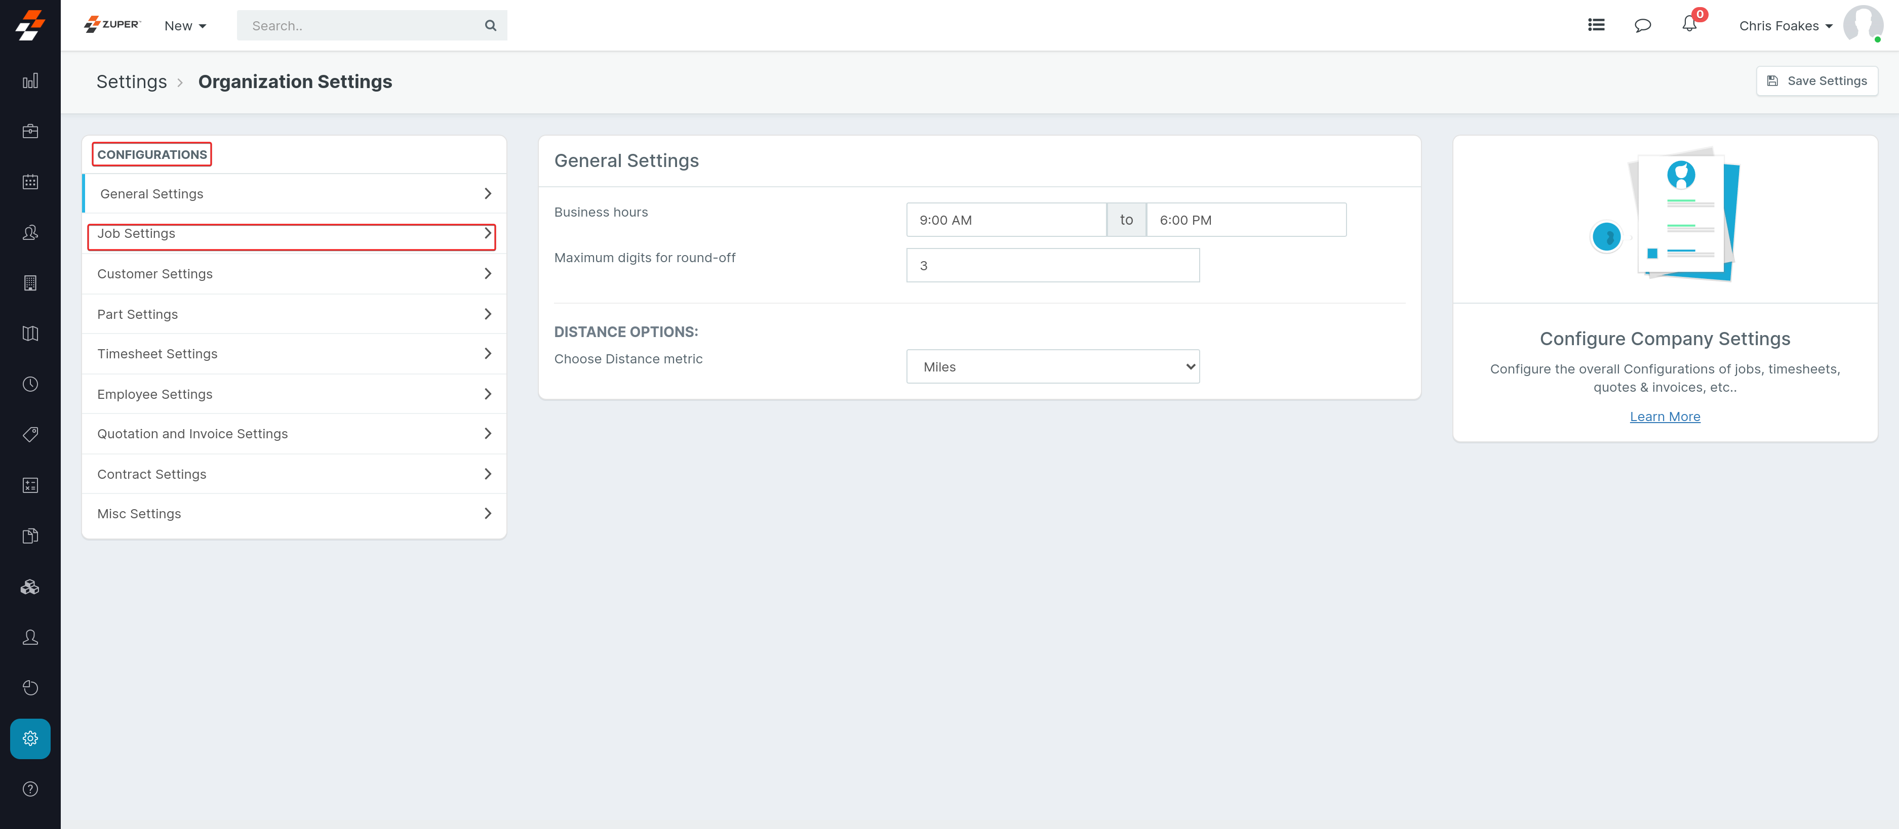Open the dashboard bar chart sidebar icon

[x=30, y=81]
